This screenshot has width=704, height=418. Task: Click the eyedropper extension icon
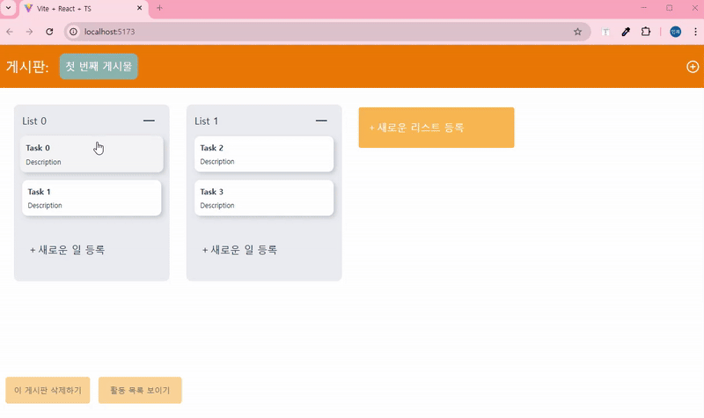click(626, 32)
